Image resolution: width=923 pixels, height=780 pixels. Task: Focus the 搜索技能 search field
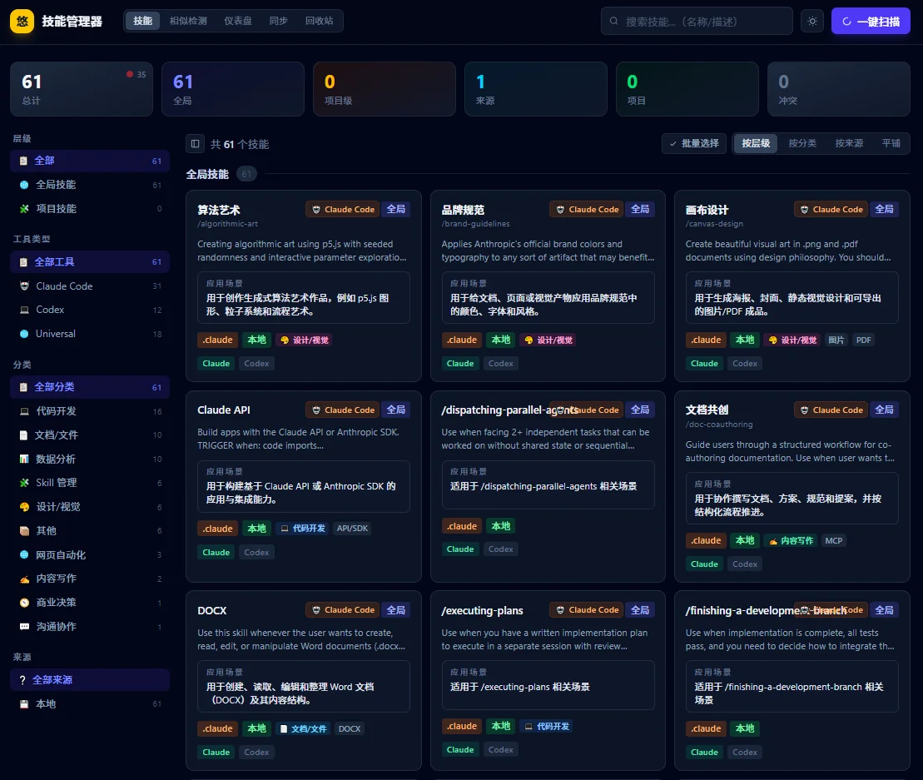(697, 21)
